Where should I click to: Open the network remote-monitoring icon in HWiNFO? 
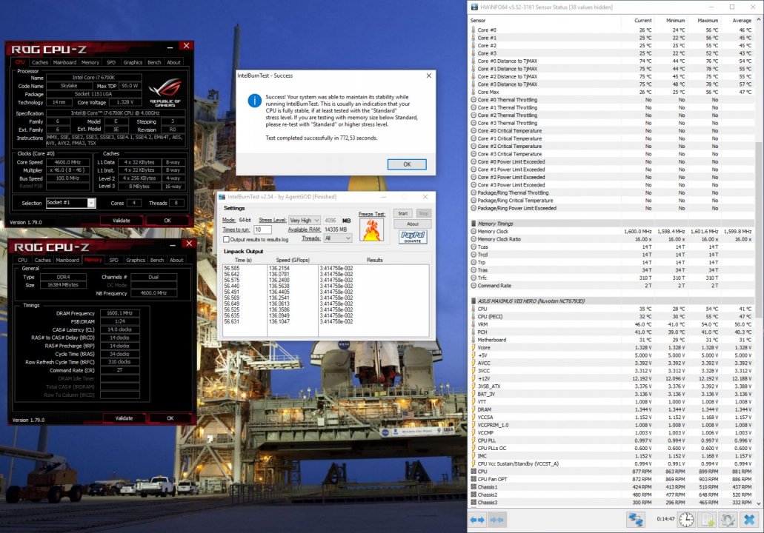click(635, 520)
